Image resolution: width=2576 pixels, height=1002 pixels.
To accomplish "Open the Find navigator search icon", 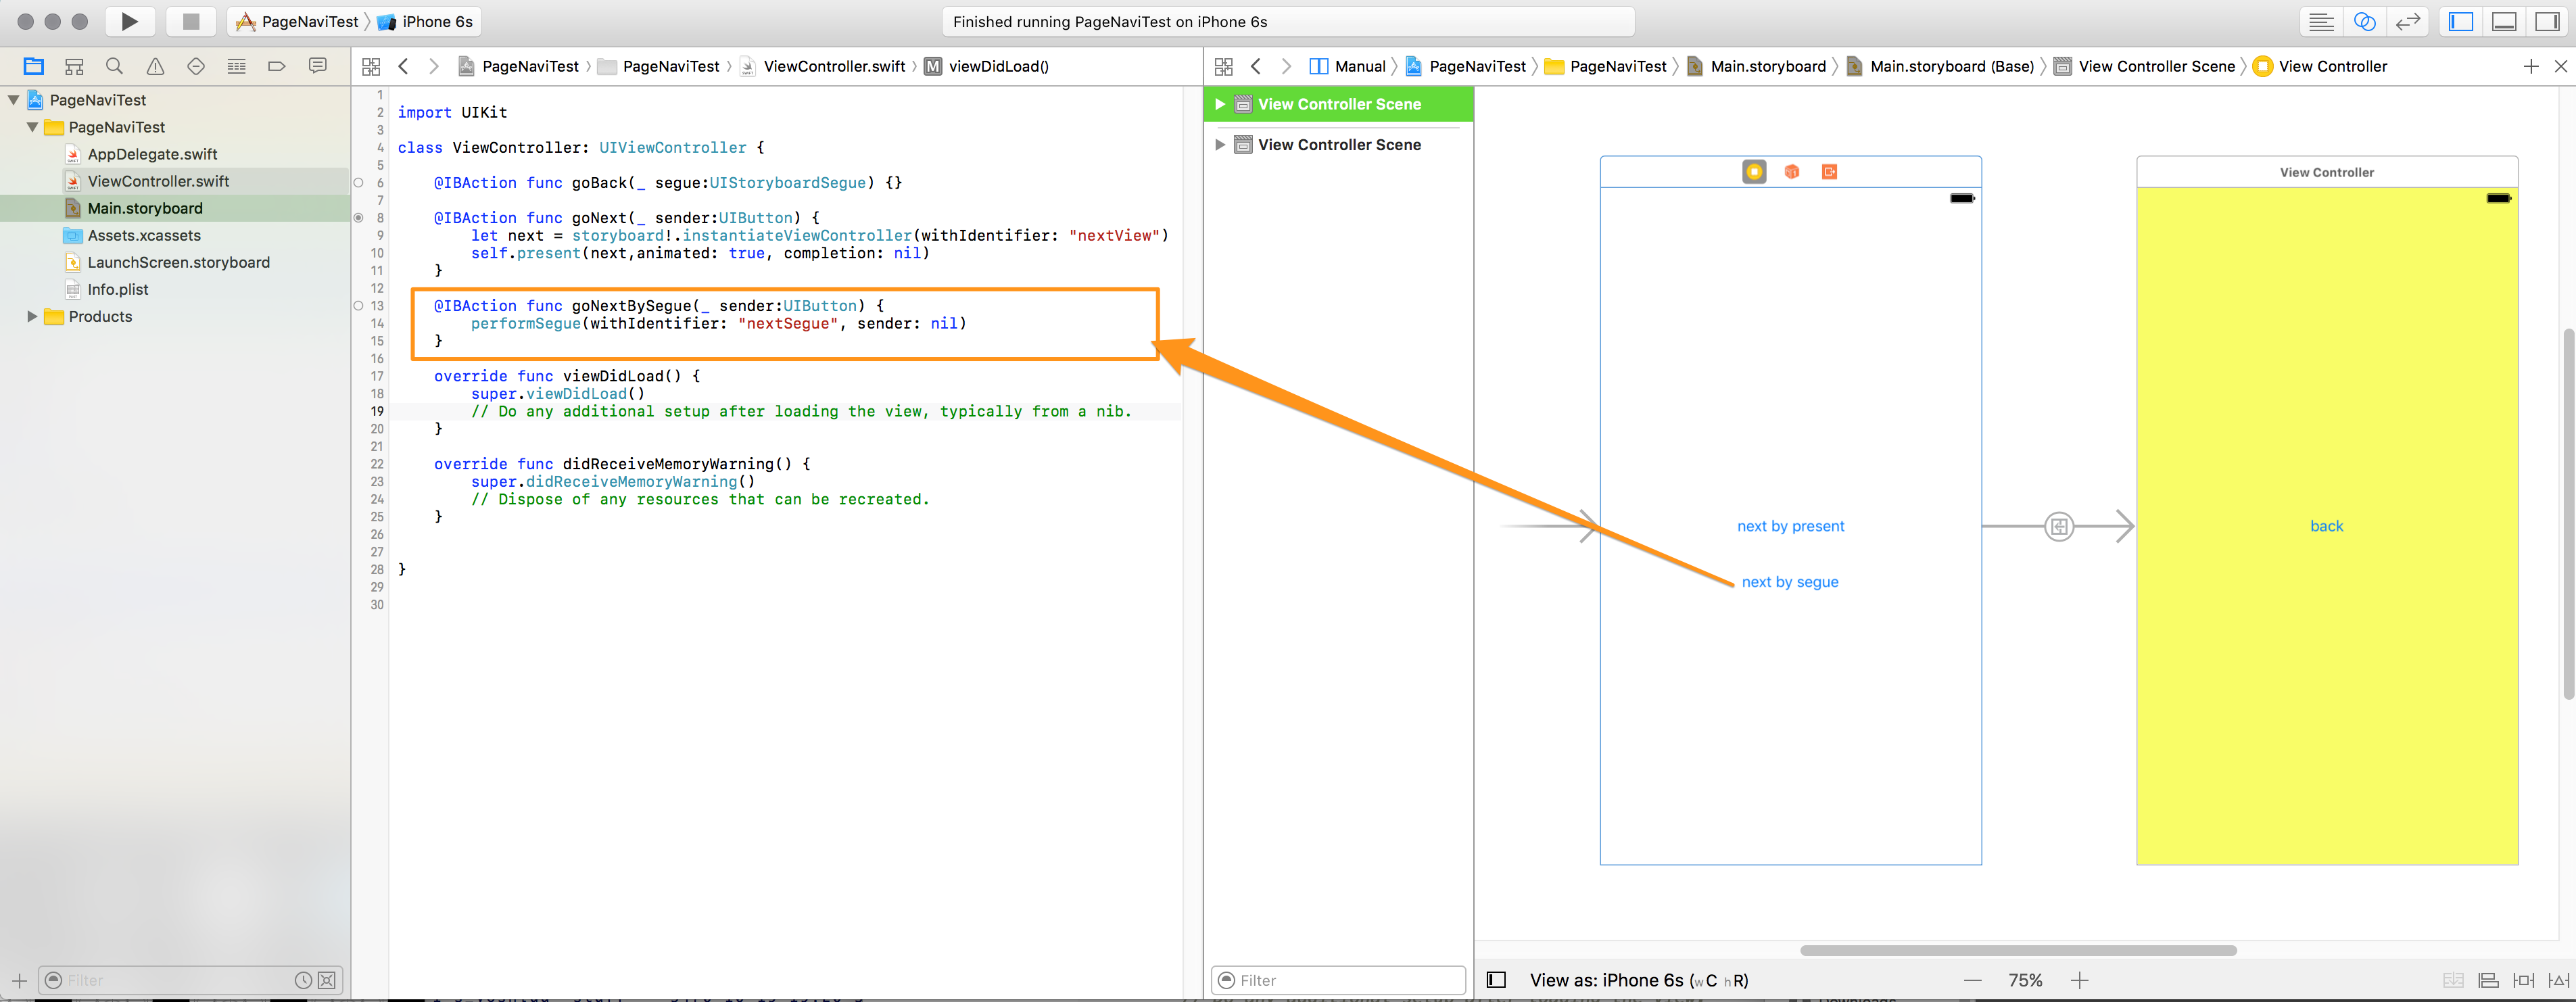I will [115, 65].
